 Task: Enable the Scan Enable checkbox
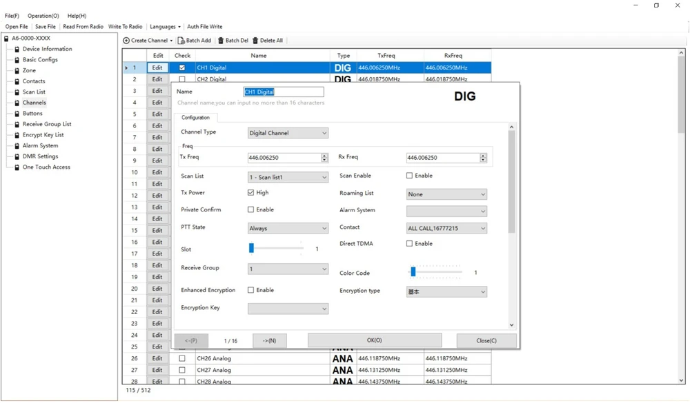coord(410,176)
